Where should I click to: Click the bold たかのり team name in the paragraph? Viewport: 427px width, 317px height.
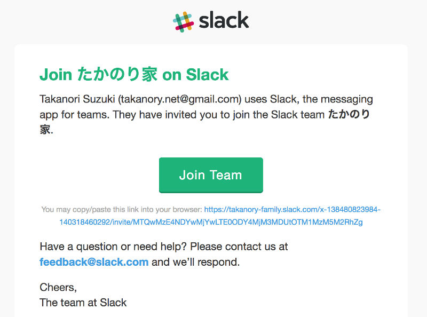coord(349,114)
